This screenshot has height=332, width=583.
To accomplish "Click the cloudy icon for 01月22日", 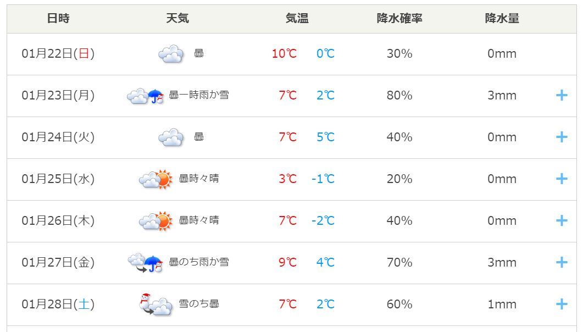I will tap(170, 54).
